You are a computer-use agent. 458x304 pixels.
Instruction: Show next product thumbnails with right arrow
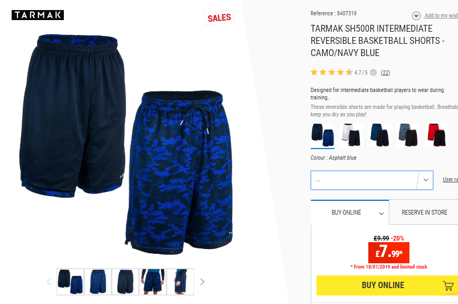pos(202,282)
